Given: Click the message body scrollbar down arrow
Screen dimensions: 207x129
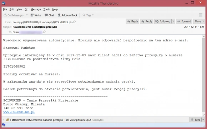Looking at the screenshot, I should [x=203, y=115].
